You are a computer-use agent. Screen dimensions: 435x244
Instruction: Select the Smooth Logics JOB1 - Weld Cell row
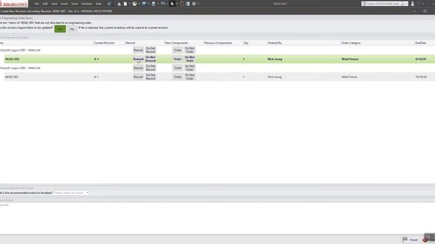pos(217,50)
